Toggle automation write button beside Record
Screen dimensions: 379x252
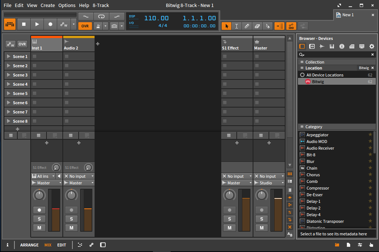[x=64, y=24]
